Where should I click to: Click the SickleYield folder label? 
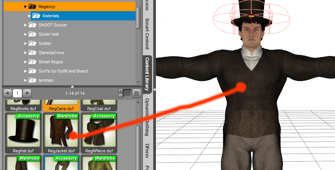tap(49, 34)
